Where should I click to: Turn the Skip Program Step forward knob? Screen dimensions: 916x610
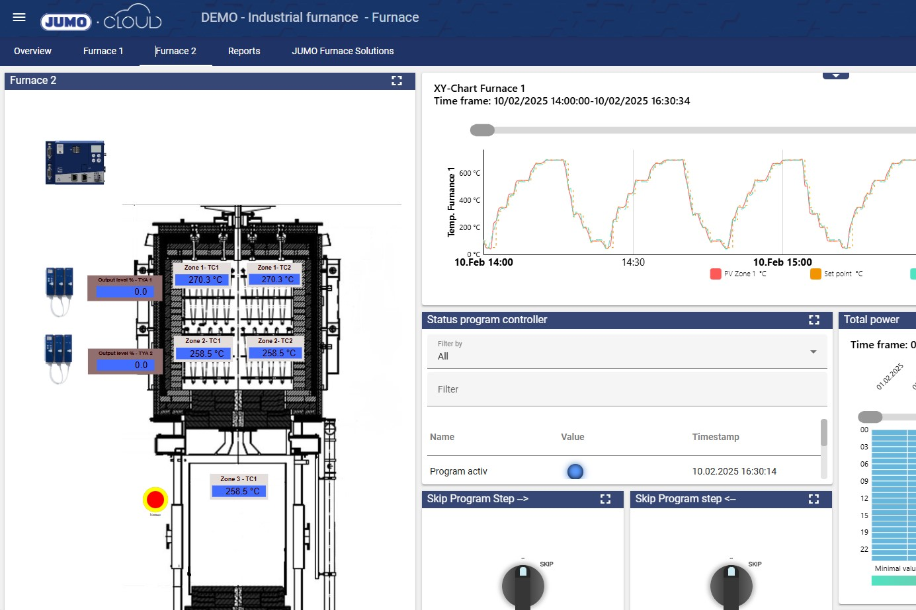click(522, 586)
